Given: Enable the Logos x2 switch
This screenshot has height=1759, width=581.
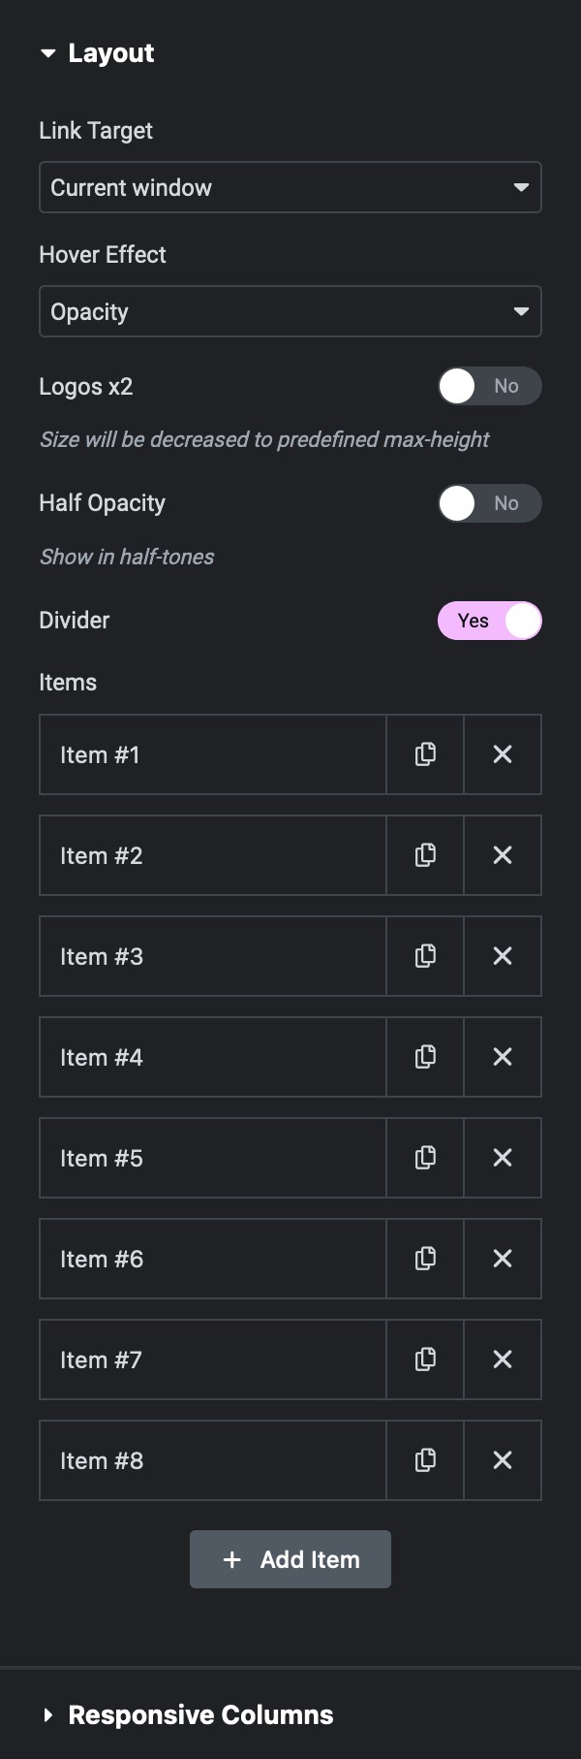Looking at the screenshot, I should click(489, 386).
